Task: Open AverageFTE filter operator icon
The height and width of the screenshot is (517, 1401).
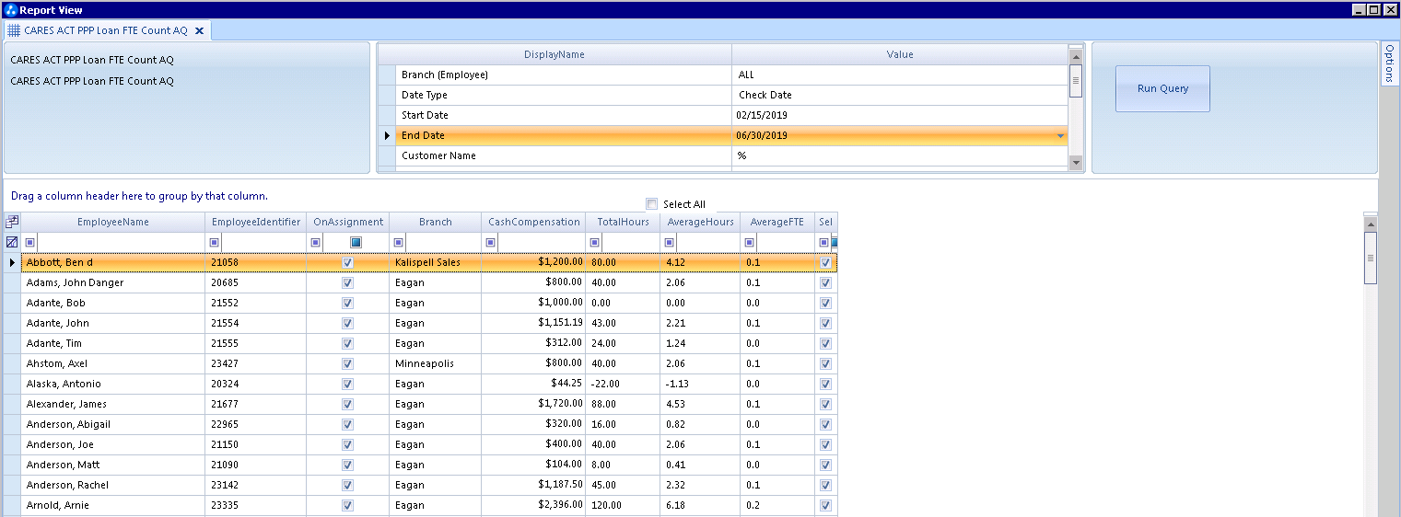Action: (x=750, y=243)
